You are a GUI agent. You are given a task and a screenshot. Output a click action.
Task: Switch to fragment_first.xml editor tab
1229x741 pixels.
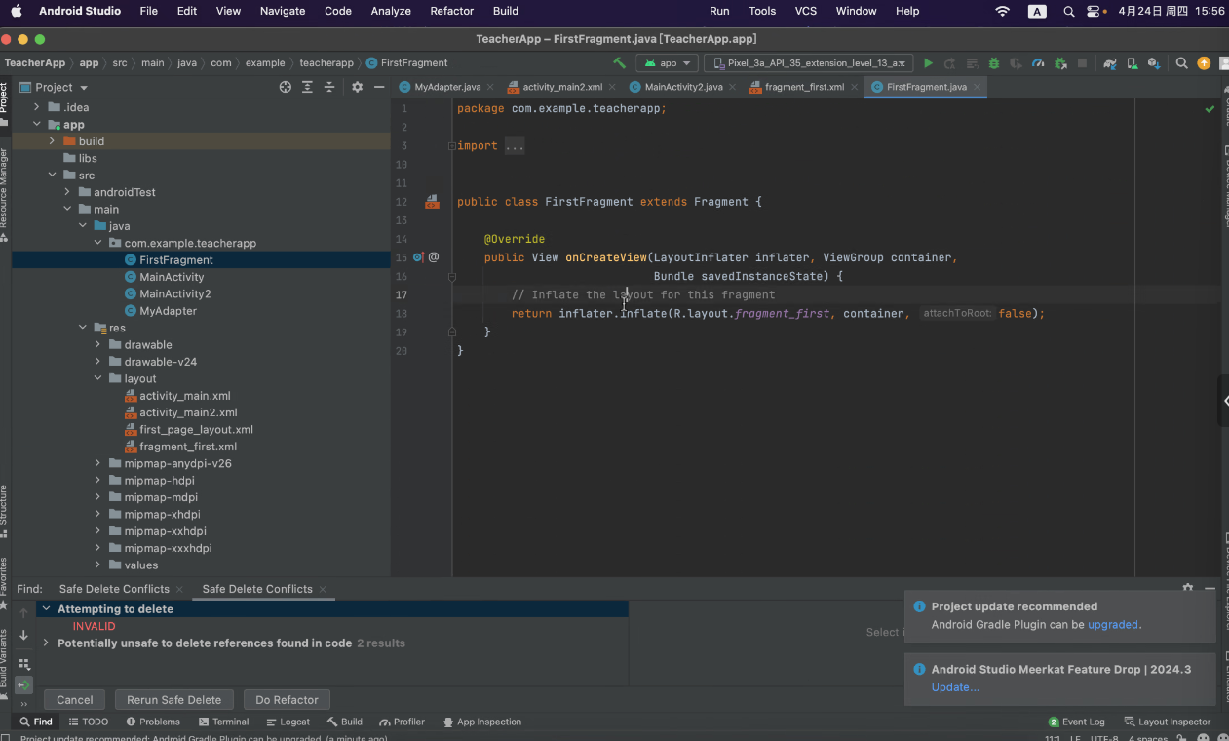(x=804, y=87)
